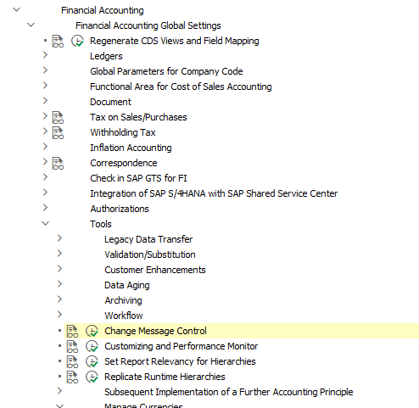419x408 pixels.
Task: Select 'Financial Accounting Global Settings' label
Action: coord(148,25)
